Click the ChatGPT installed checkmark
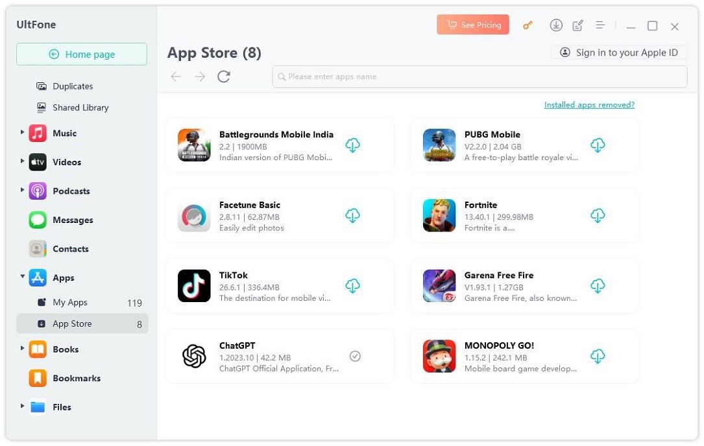Screen dimensions: 704x446 355,356
